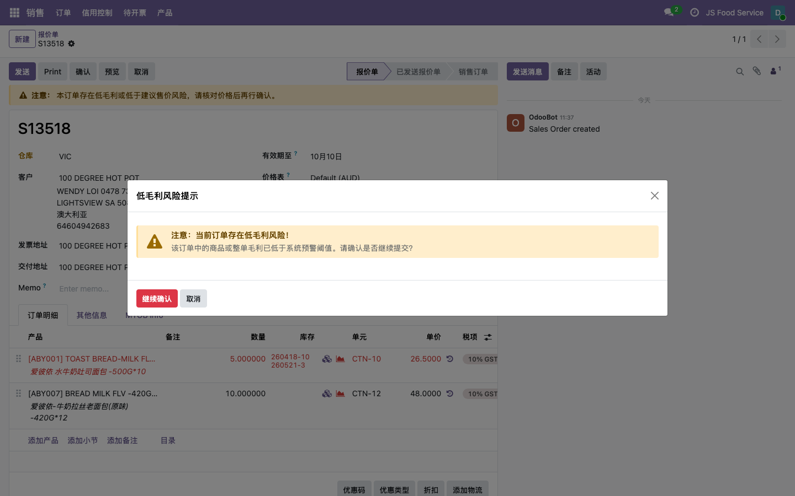Click unit CTN-10 cell
The image size is (795, 496).
367,359
